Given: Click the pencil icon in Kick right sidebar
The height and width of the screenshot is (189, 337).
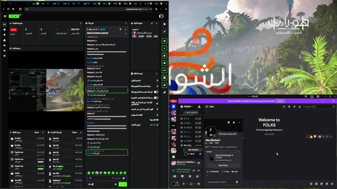Looking at the screenshot, I should [165, 31].
